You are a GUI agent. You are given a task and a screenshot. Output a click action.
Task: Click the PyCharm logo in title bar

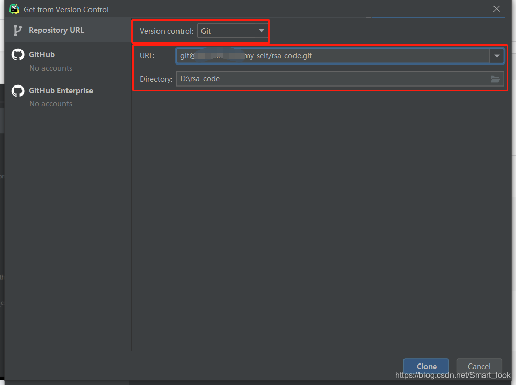tap(14, 9)
